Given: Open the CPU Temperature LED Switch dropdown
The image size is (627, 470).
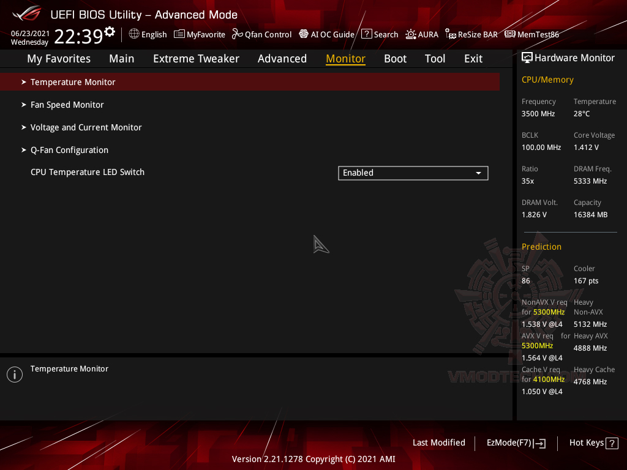Looking at the screenshot, I should click(413, 173).
